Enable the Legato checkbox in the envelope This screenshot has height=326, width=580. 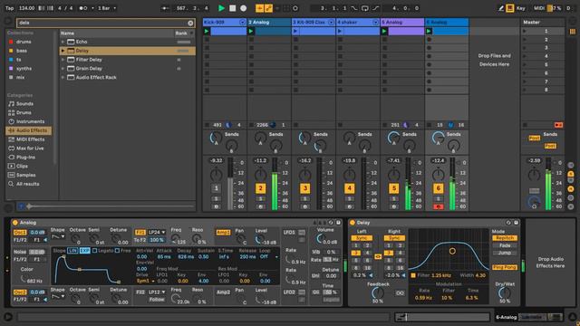tap(94, 251)
